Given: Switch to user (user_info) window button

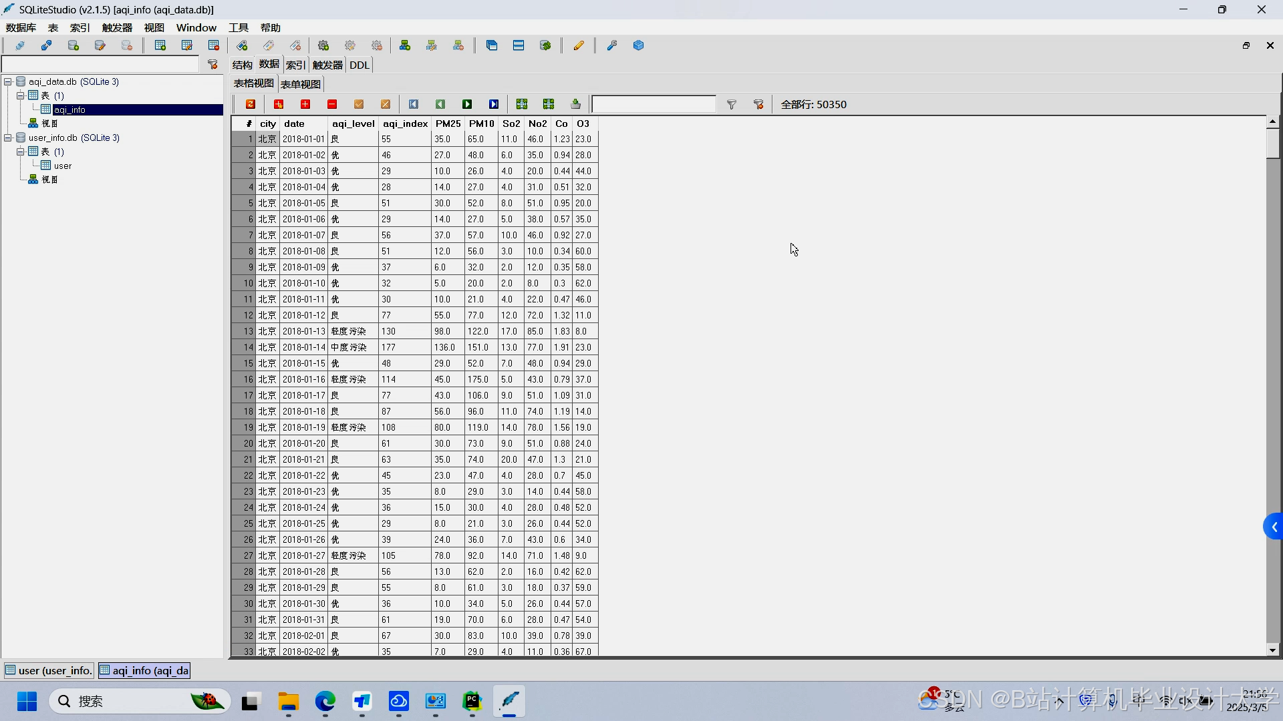Looking at the screenshot, I should tap(49, 670).
